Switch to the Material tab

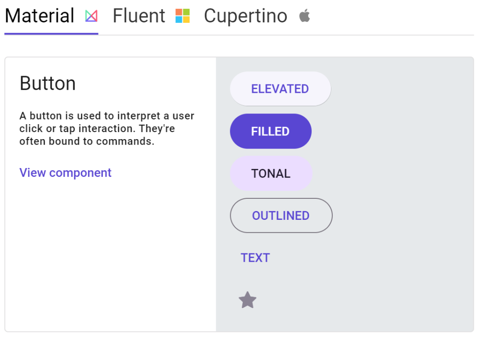coord(40,16)
